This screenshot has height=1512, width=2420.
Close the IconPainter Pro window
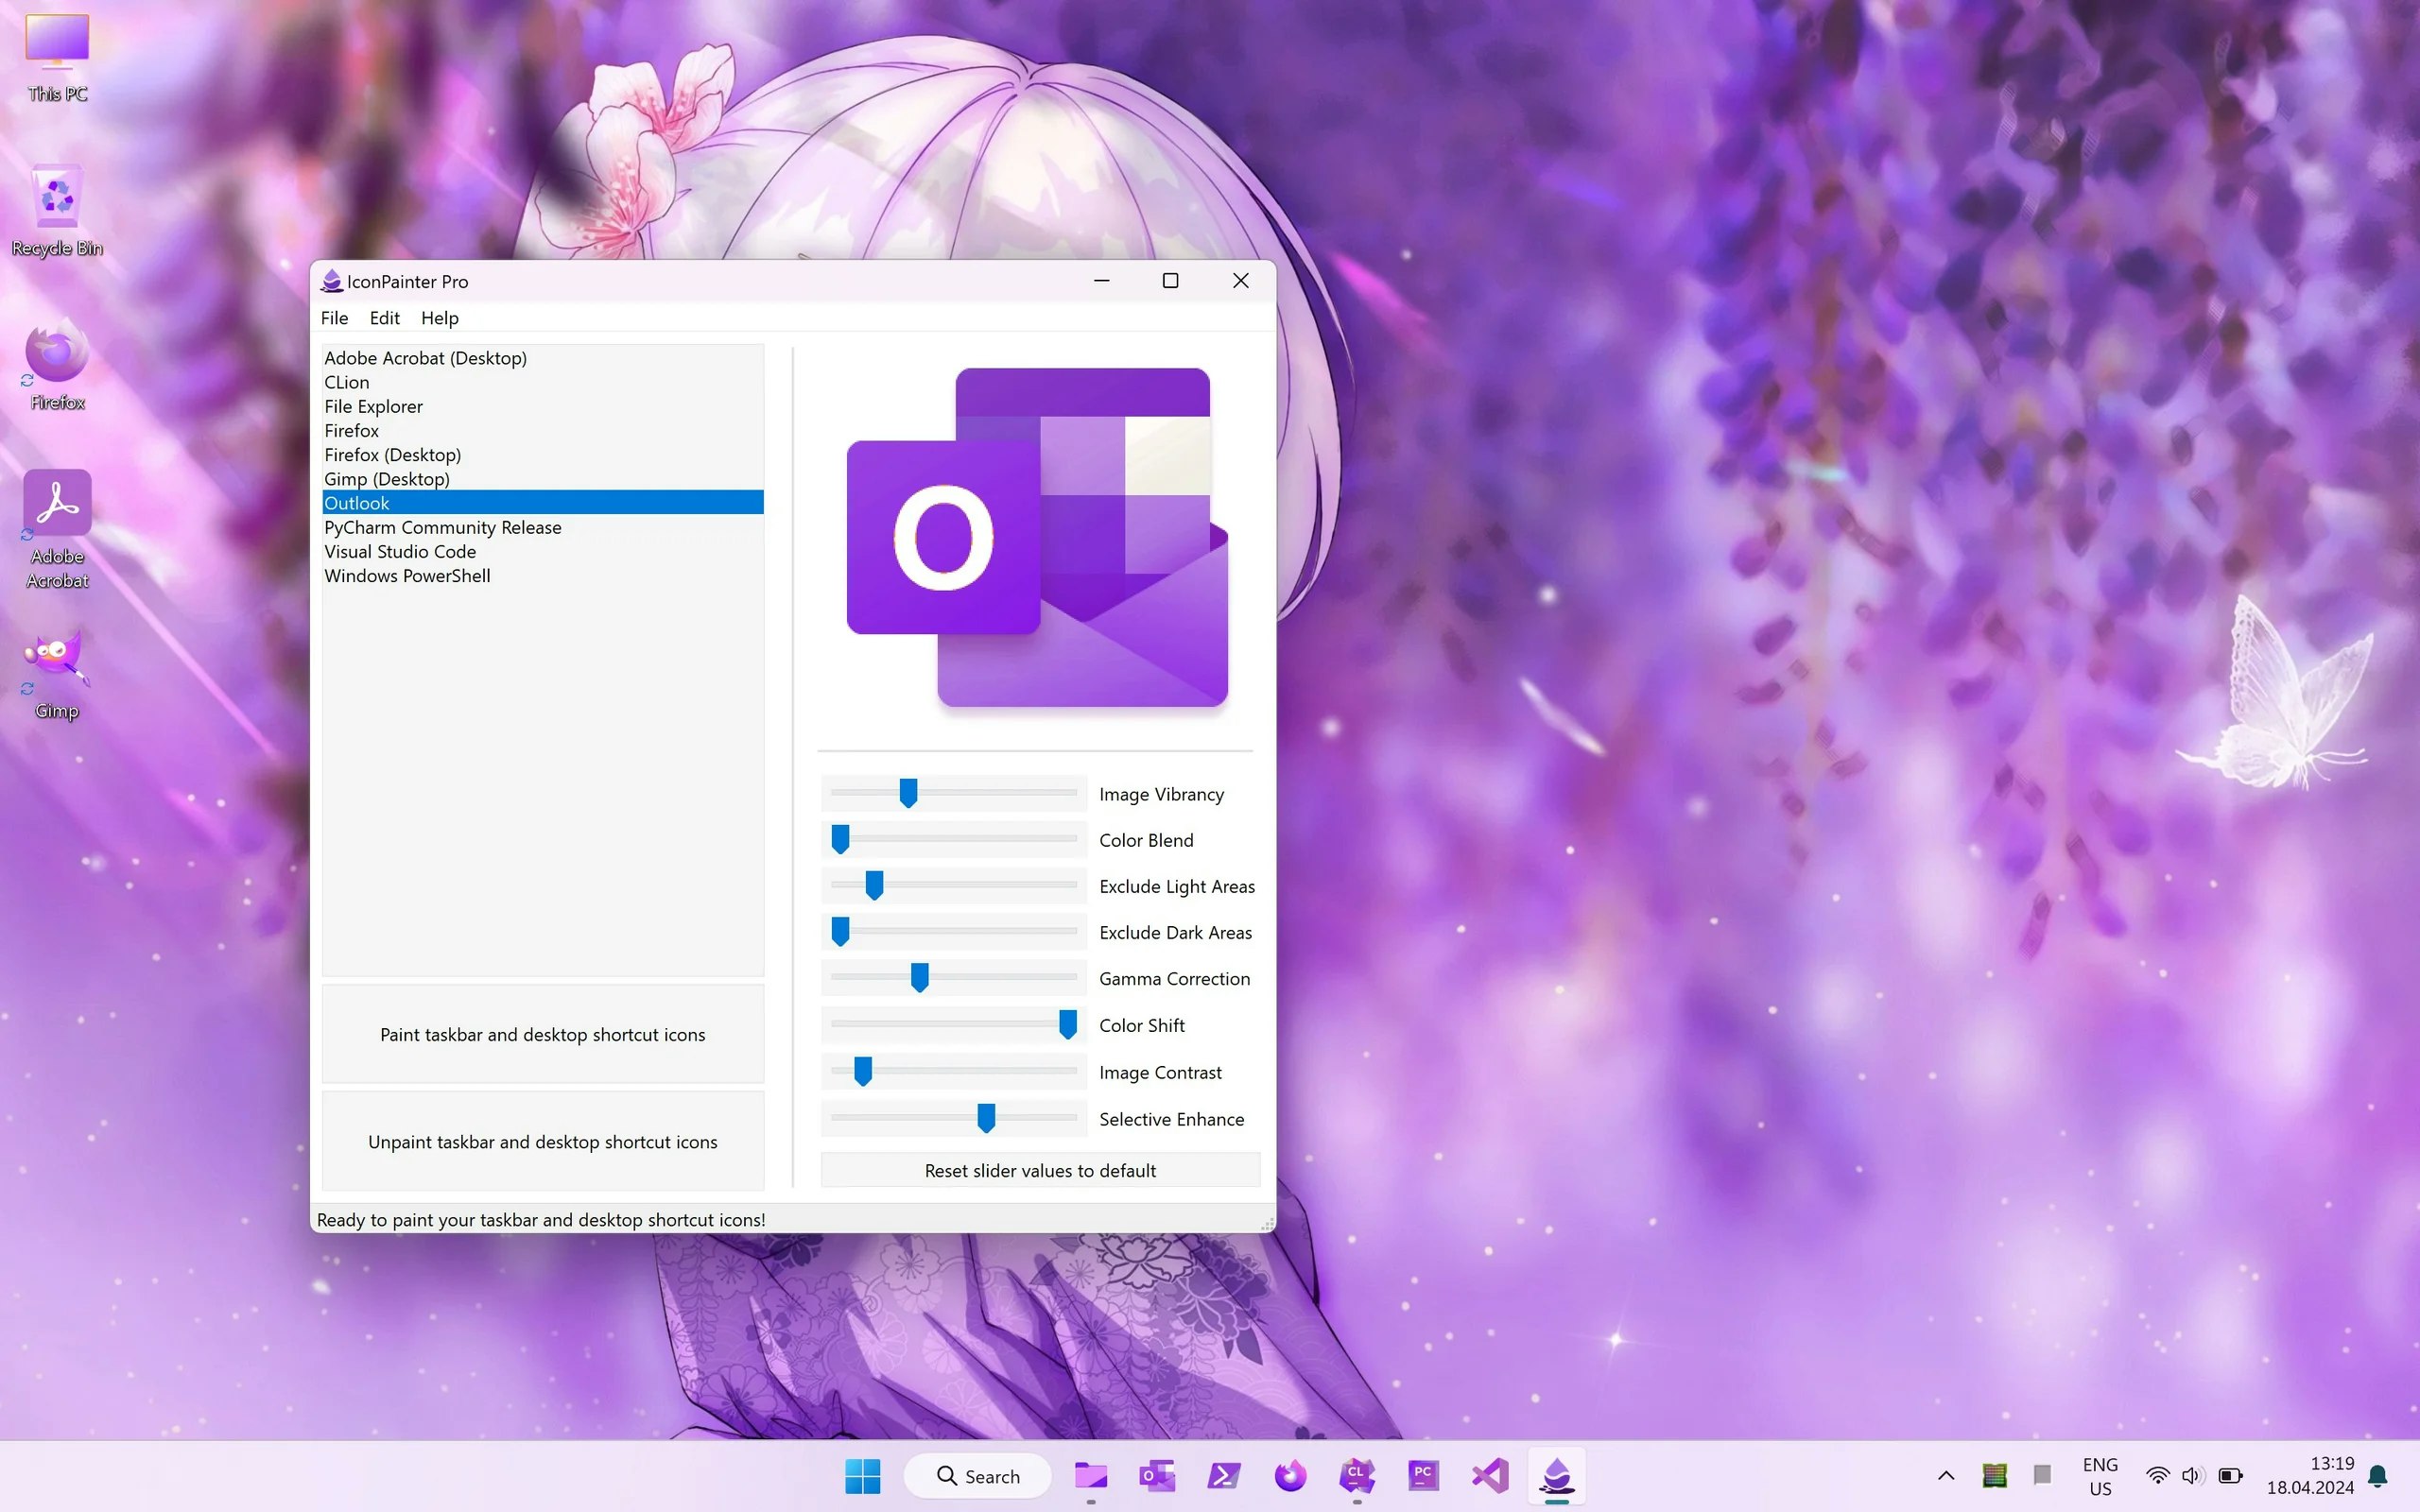pyautogui.click(x=1240, y=281)
